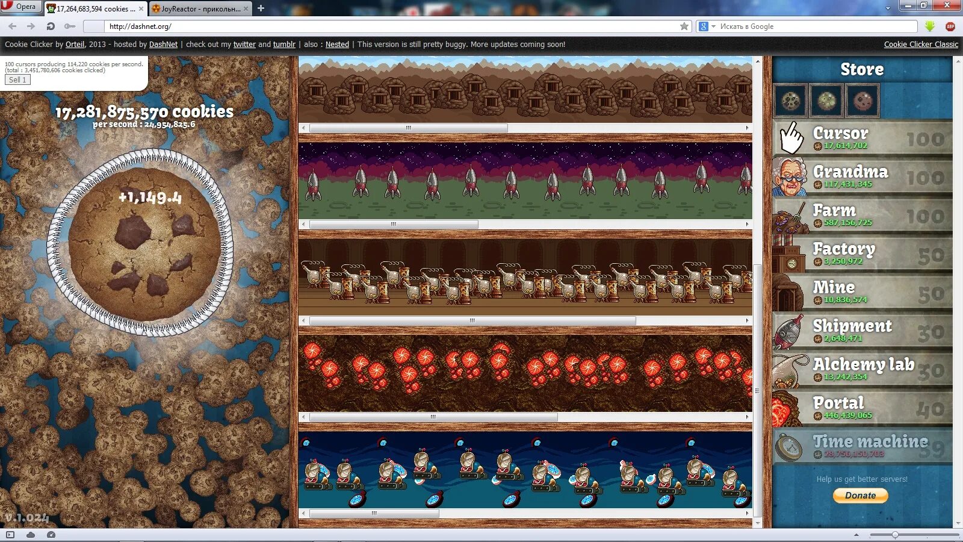Close the JoyReactor tab
The image size is (963, 542).
(246, 8)
